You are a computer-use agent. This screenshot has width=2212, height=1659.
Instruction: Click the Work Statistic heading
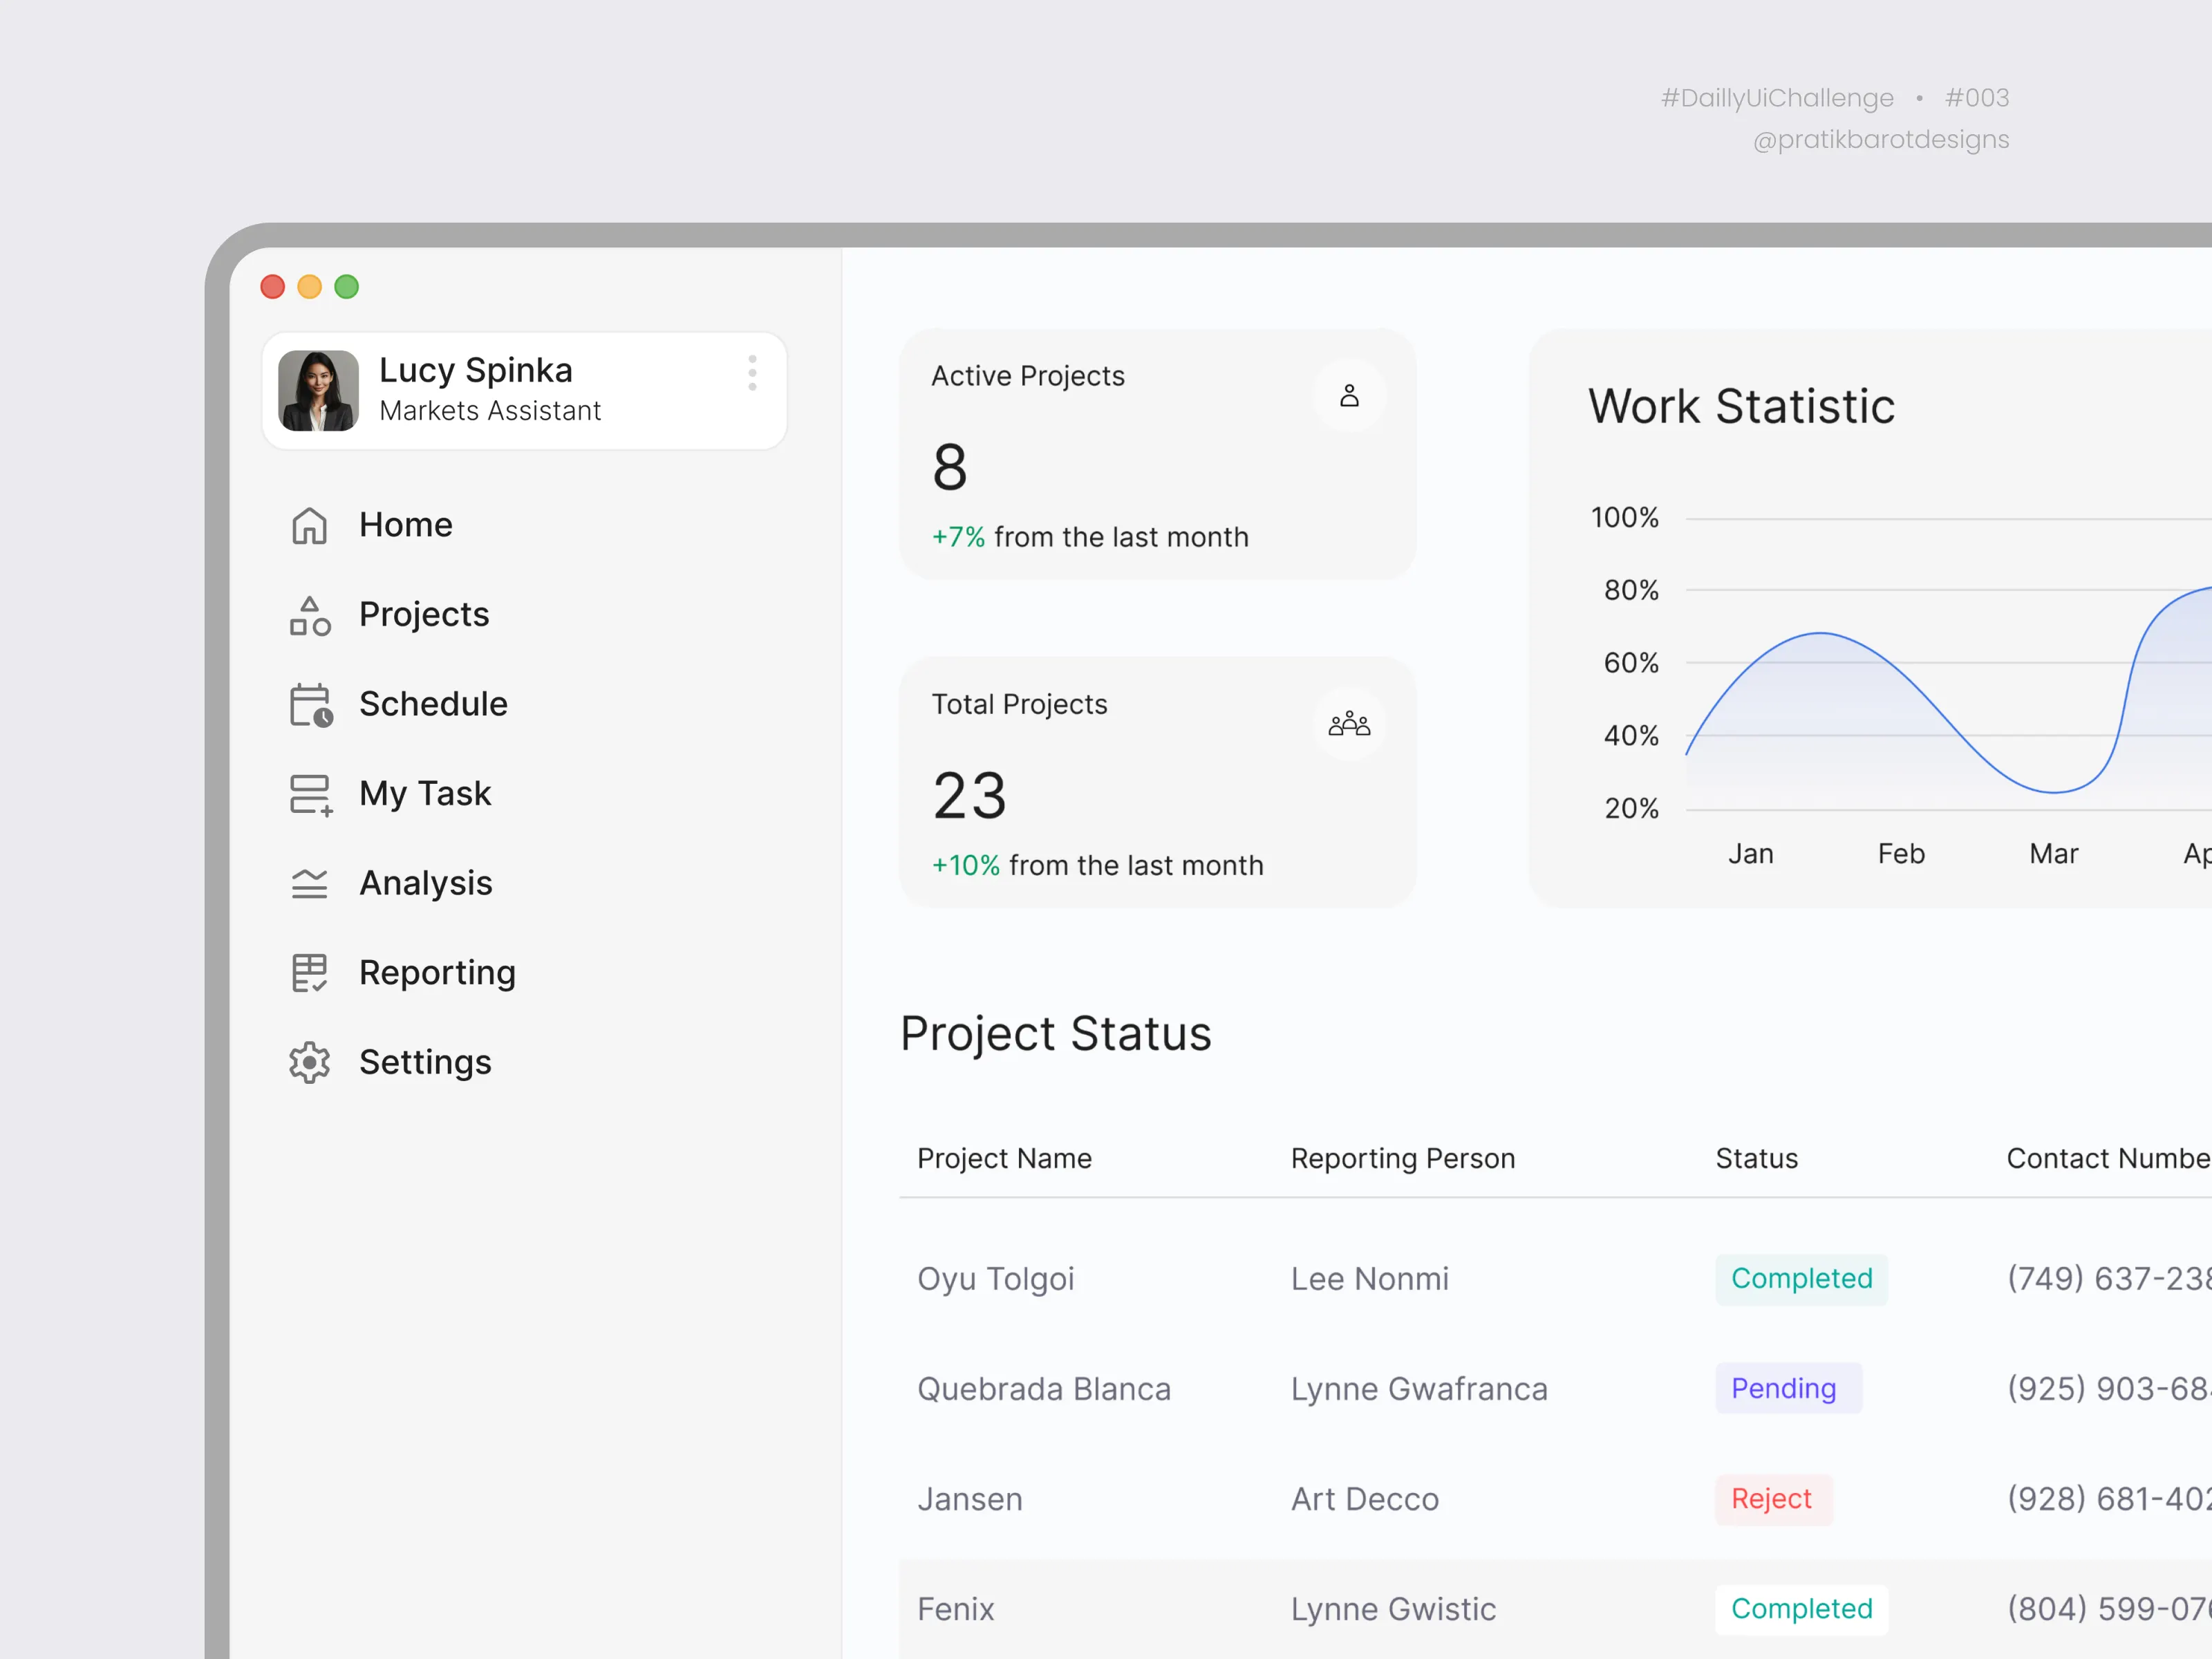[1741, 406]
